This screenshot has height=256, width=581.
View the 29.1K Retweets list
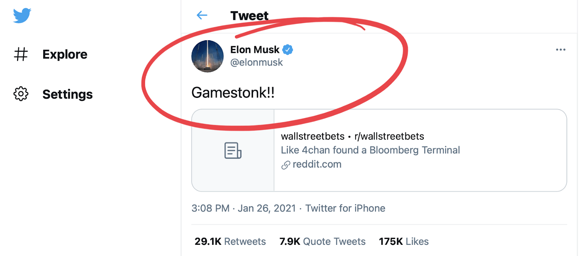[x=230, y=241]
